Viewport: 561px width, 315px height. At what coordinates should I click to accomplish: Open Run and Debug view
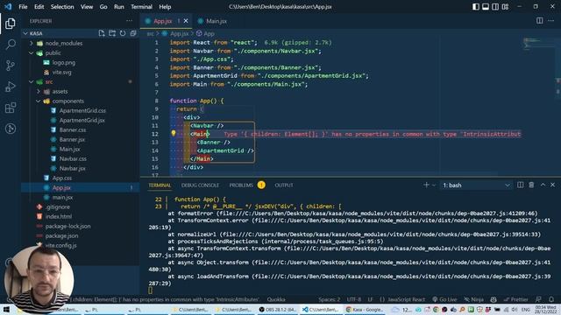[x=11, y=87]
